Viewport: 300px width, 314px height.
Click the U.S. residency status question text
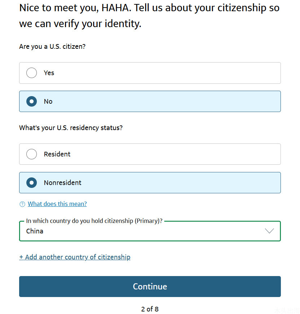[x=71, y=128]
